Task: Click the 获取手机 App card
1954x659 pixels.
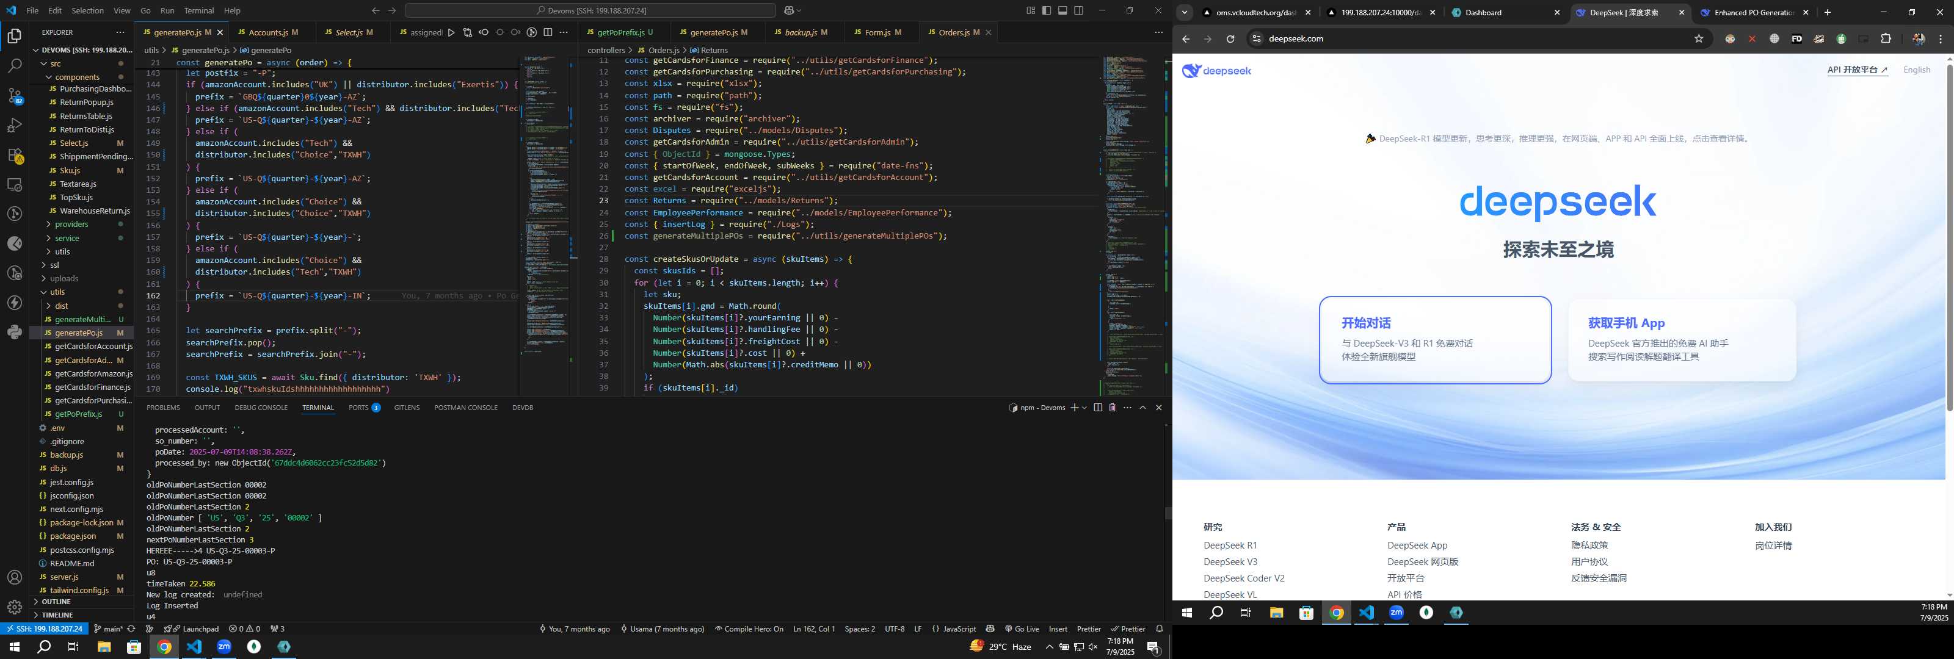Action: 1682,340
